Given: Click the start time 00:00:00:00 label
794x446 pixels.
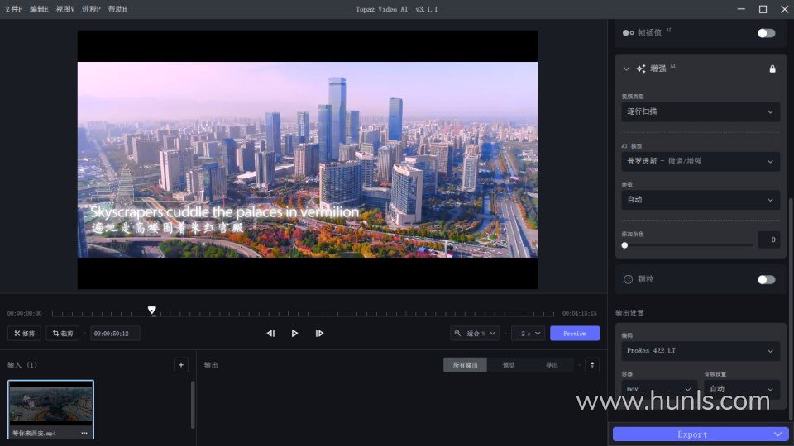Looking at the screenshot, I should (x=24, y=314).
